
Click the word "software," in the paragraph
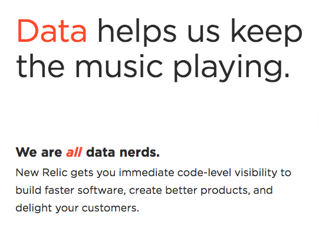(x=101, y=191)
